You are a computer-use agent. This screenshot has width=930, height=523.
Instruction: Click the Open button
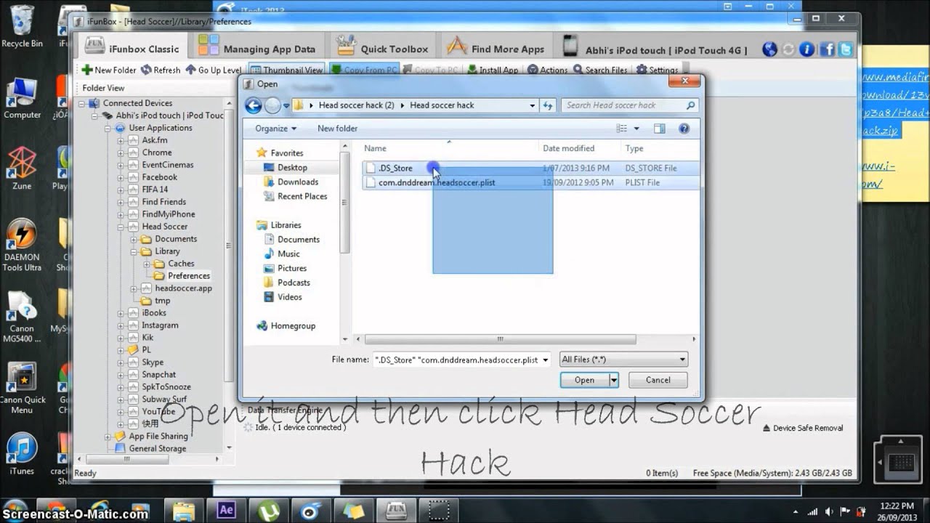tap(584, 380)
